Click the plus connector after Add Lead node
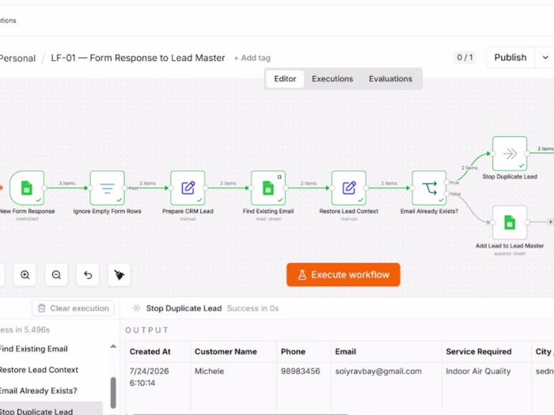The height and width of the screenshot is (415, 554). point(550,222)
